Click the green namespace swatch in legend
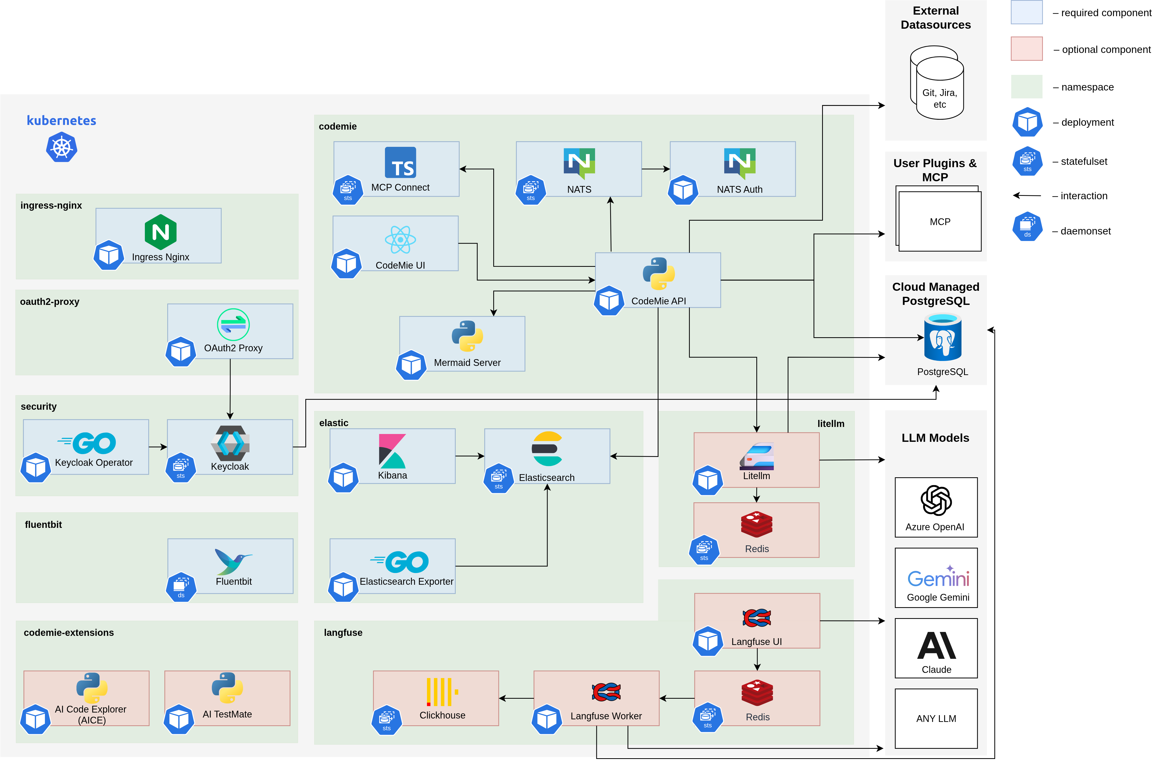Image resolution: width=1158 pixels, height=766 pixels. (1026, 87)
